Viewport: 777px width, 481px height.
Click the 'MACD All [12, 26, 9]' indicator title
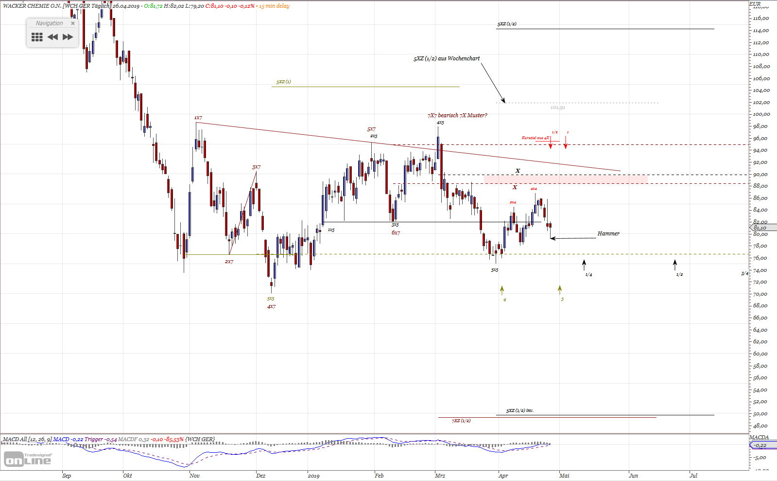27,439
